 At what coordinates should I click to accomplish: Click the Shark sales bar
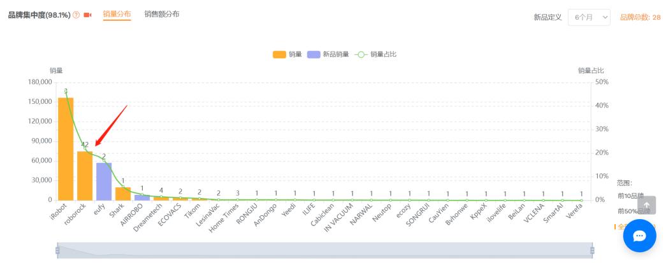coord(123,194)
